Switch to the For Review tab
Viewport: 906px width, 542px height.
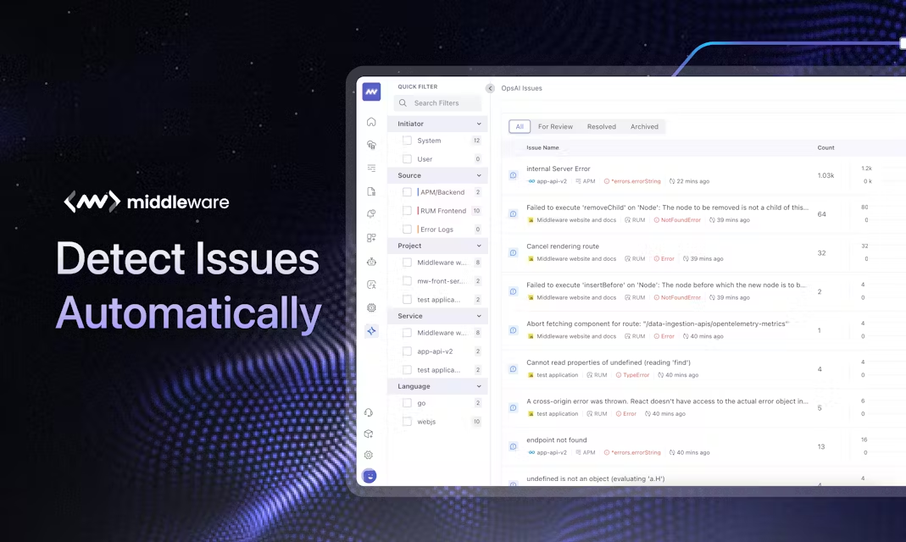(x=555, y=126)
